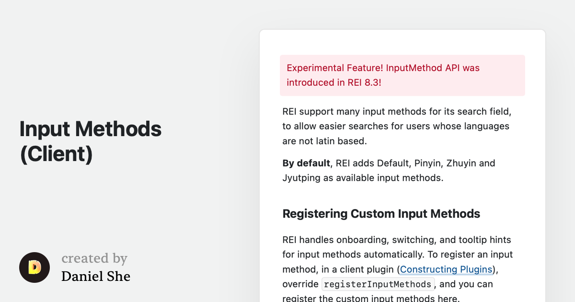Image resolution: width=575 pixels, height=302 pixels.
Task: Click the word override before the code snippet
Action: tap(300, 284)
